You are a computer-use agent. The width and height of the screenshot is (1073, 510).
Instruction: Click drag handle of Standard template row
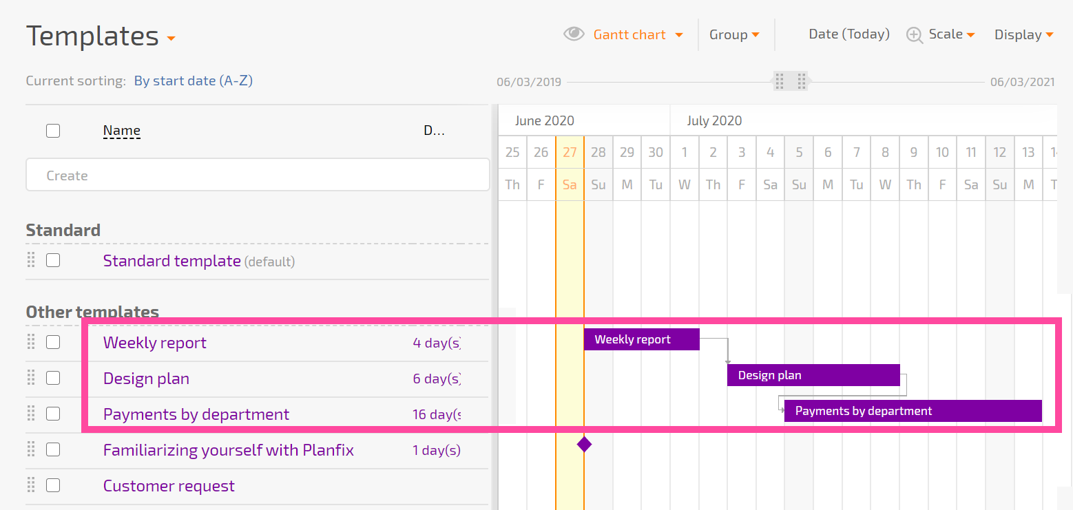coord(30,260)
